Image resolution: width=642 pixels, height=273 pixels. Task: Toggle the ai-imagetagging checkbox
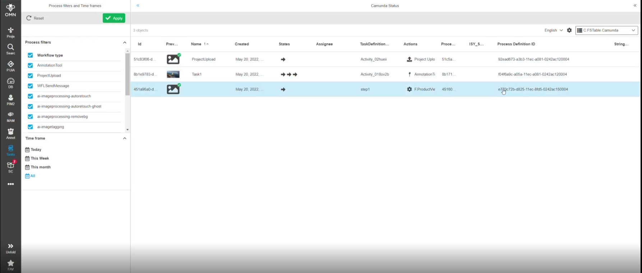point(30,127)
